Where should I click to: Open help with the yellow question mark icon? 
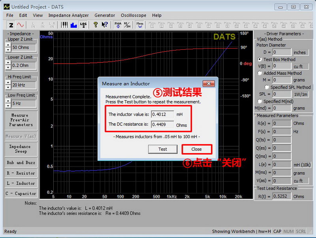pyautogui.click(x=95, y=24)
